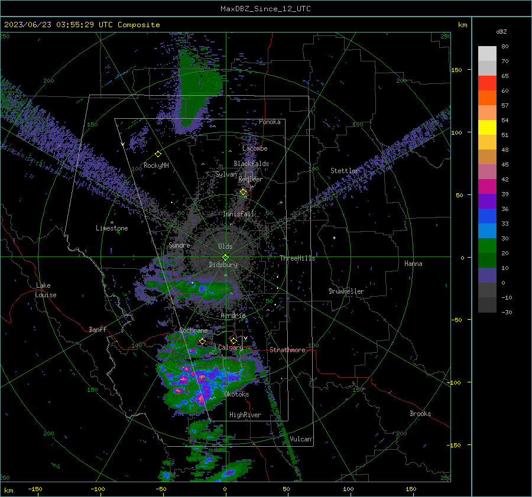Click the km unit label at bottom left
This screenshot has width=532, height=497.
(x=9, y=490)
